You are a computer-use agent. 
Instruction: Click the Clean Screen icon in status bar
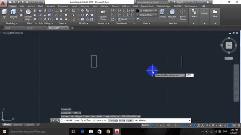click(x=235, y=125)
